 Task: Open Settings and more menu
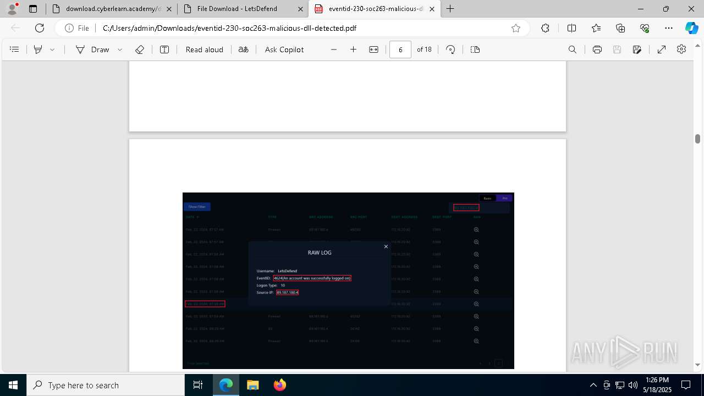pos(669,28)
